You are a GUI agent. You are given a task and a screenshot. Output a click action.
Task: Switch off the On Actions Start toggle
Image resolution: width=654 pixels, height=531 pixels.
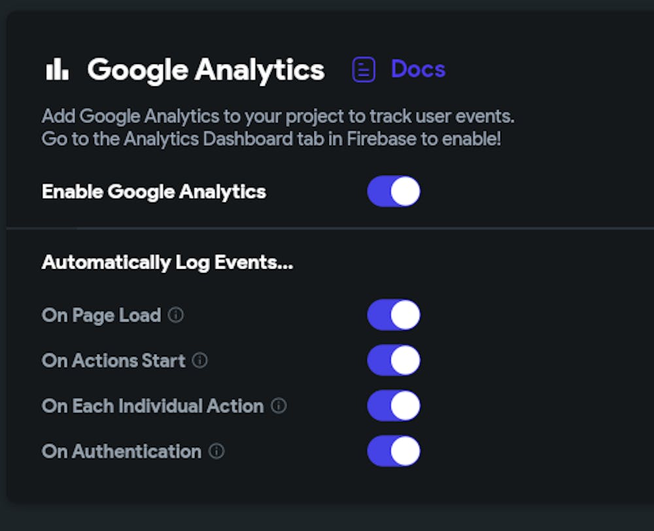(x=393, y=361)
